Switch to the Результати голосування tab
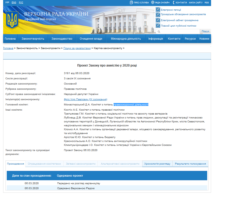This screenshot has width=229, height=198. [x=190, y=164]
